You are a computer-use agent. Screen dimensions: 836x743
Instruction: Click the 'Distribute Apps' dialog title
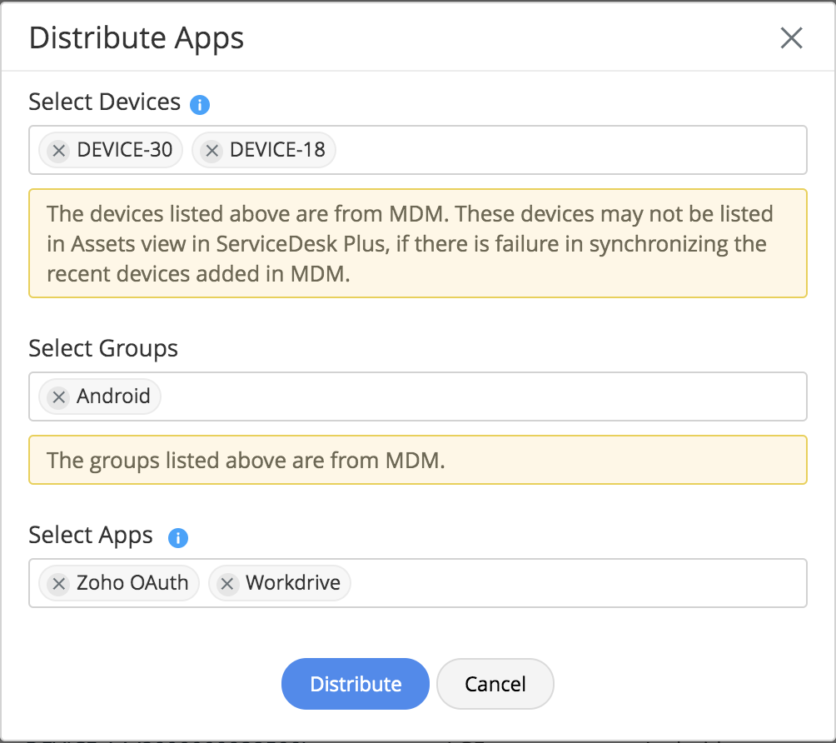pos(137,37)
